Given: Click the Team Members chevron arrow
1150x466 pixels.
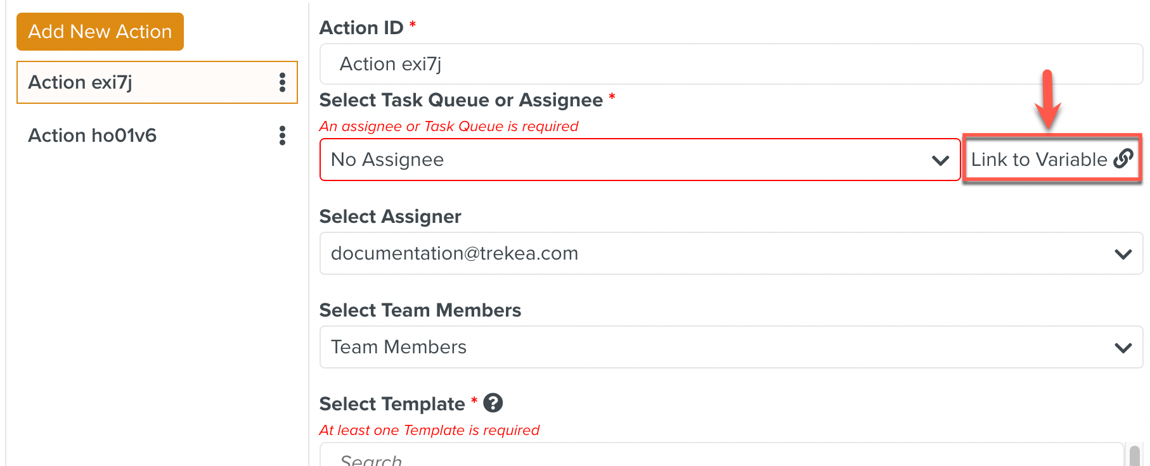Looking at the screenshot, I should pos(1123,348).
